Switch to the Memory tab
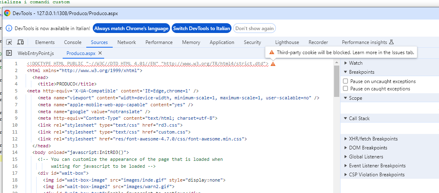The height and width of the screenshot is (193, 439). (x=191, y=42)
